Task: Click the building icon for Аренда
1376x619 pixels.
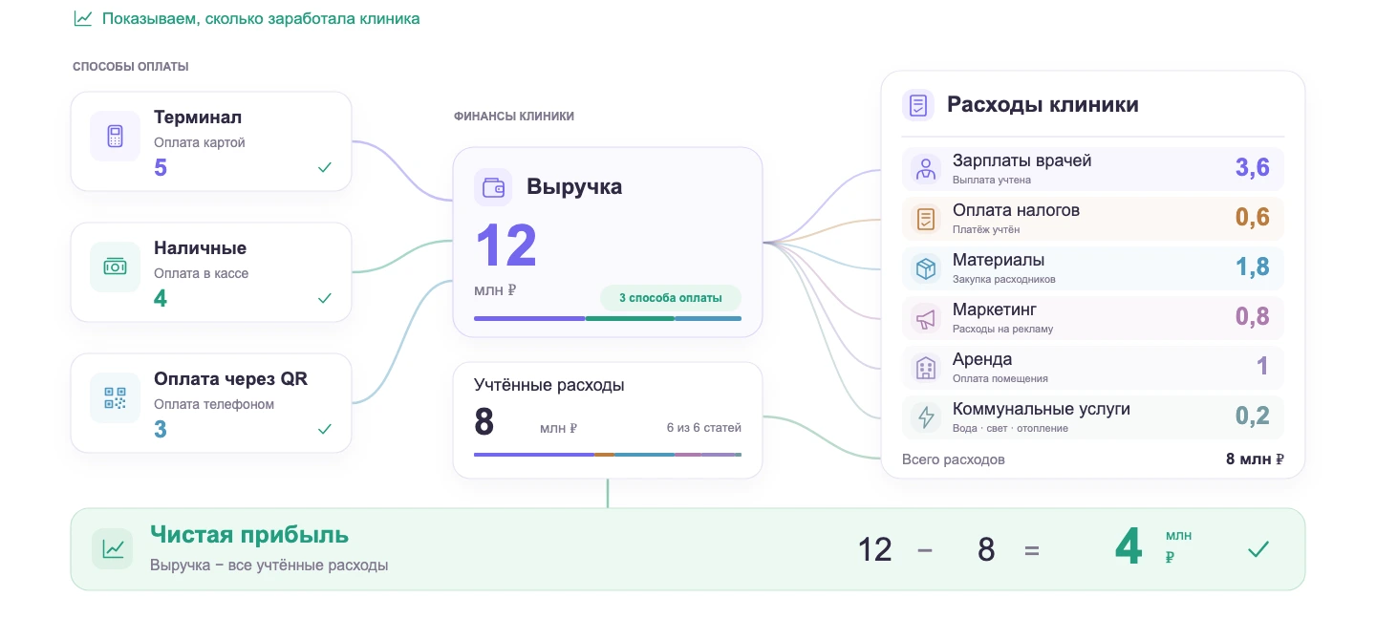Action: pyautogui.click(x=925, y=368)
